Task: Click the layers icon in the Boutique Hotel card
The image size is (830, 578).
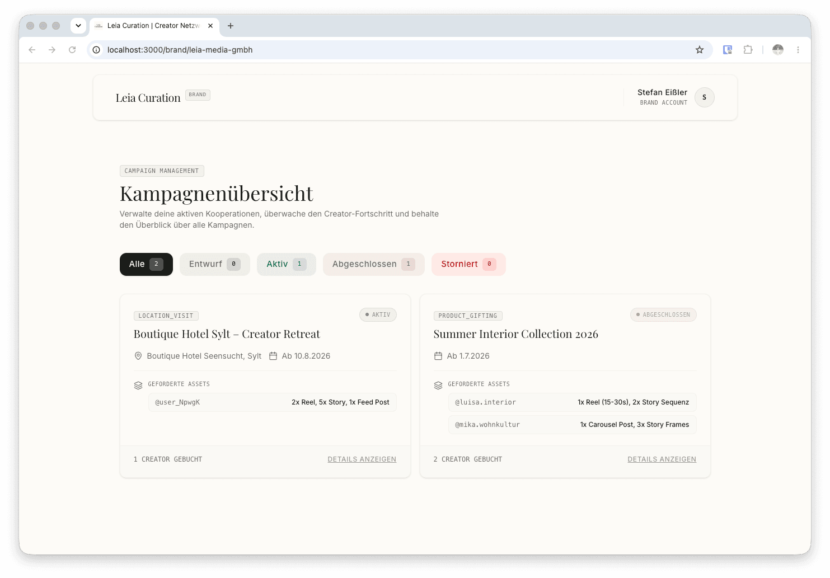Action: click(138, 385)
